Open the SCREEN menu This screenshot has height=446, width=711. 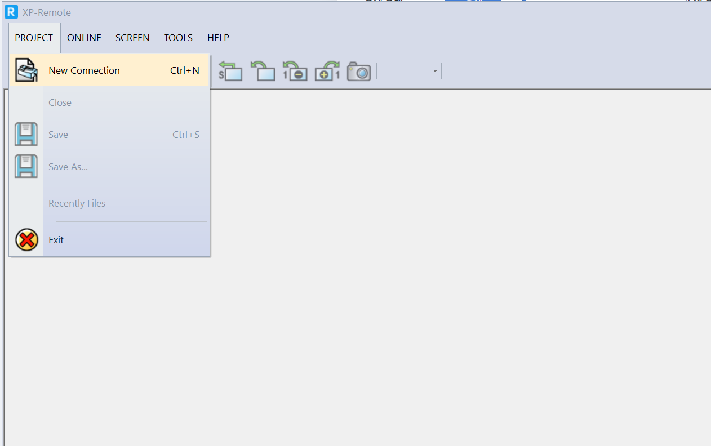[x=132, y=38]
